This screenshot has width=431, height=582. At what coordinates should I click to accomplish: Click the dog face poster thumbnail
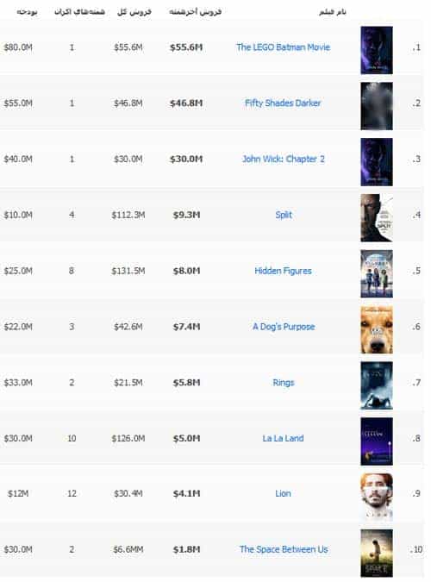pyautogui.click(x=377, y=329)
